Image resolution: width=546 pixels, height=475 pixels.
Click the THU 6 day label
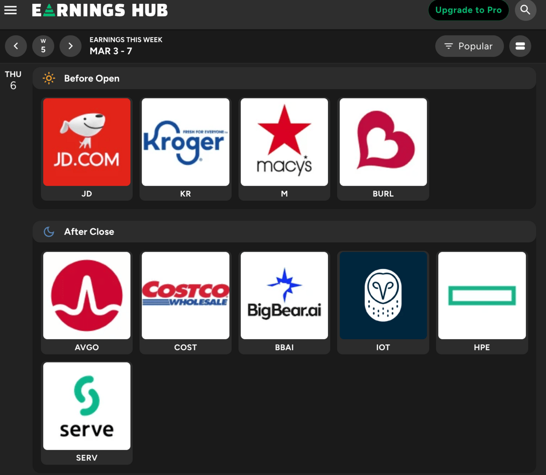point(13,80)
